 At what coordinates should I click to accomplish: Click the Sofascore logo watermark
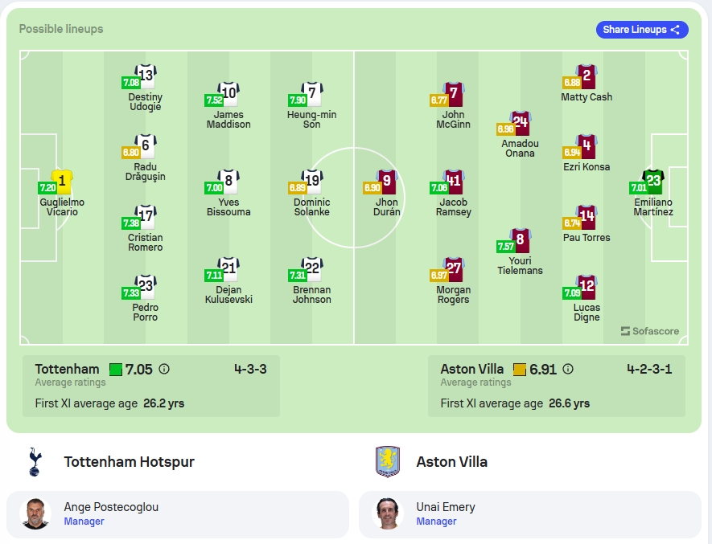click(x=650, y=331)
